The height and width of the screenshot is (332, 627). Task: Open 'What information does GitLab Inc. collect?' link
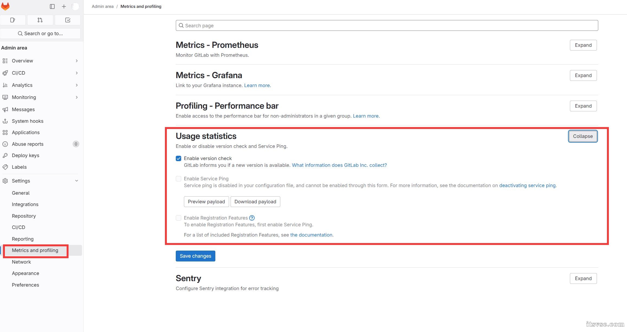coord(339,165)
